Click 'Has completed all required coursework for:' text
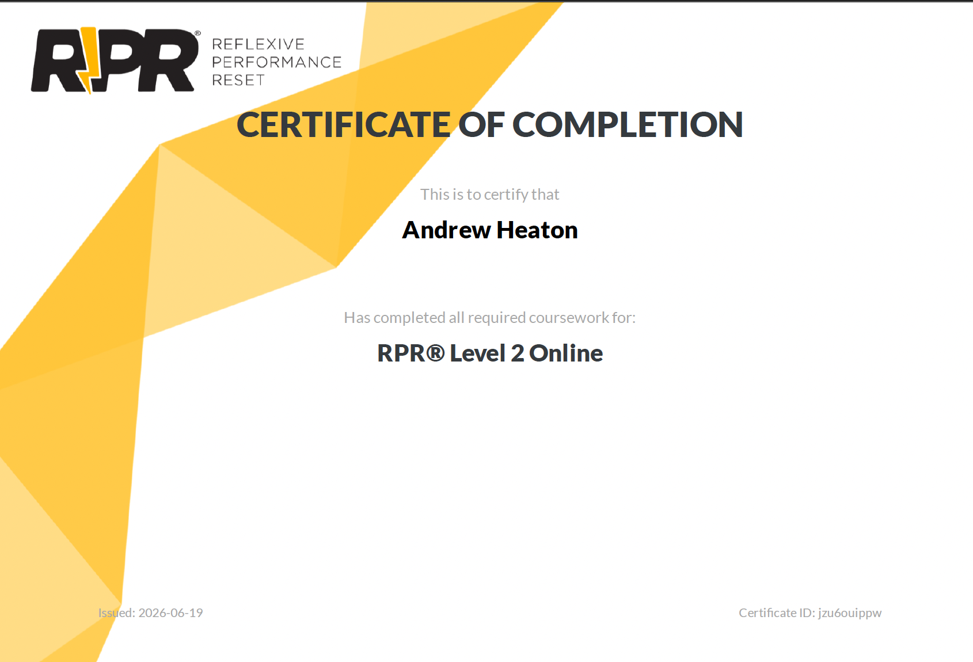Viewport: 973px width, 662px height. click(489, 318)
